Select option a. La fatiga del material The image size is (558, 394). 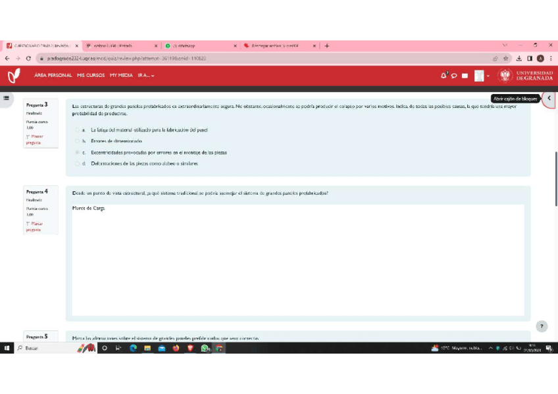tap(77, 130)
